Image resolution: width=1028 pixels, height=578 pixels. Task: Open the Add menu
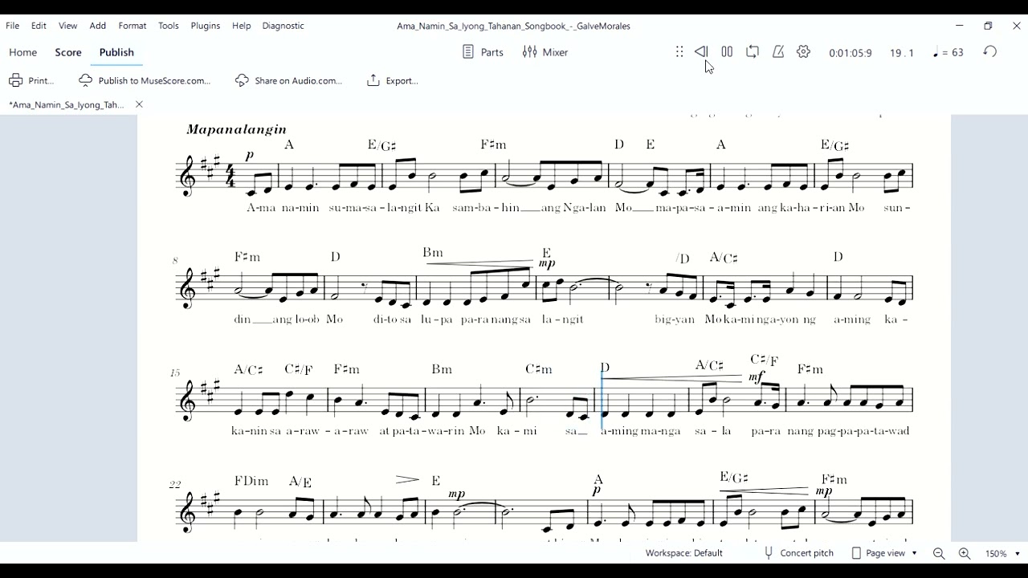98,26
